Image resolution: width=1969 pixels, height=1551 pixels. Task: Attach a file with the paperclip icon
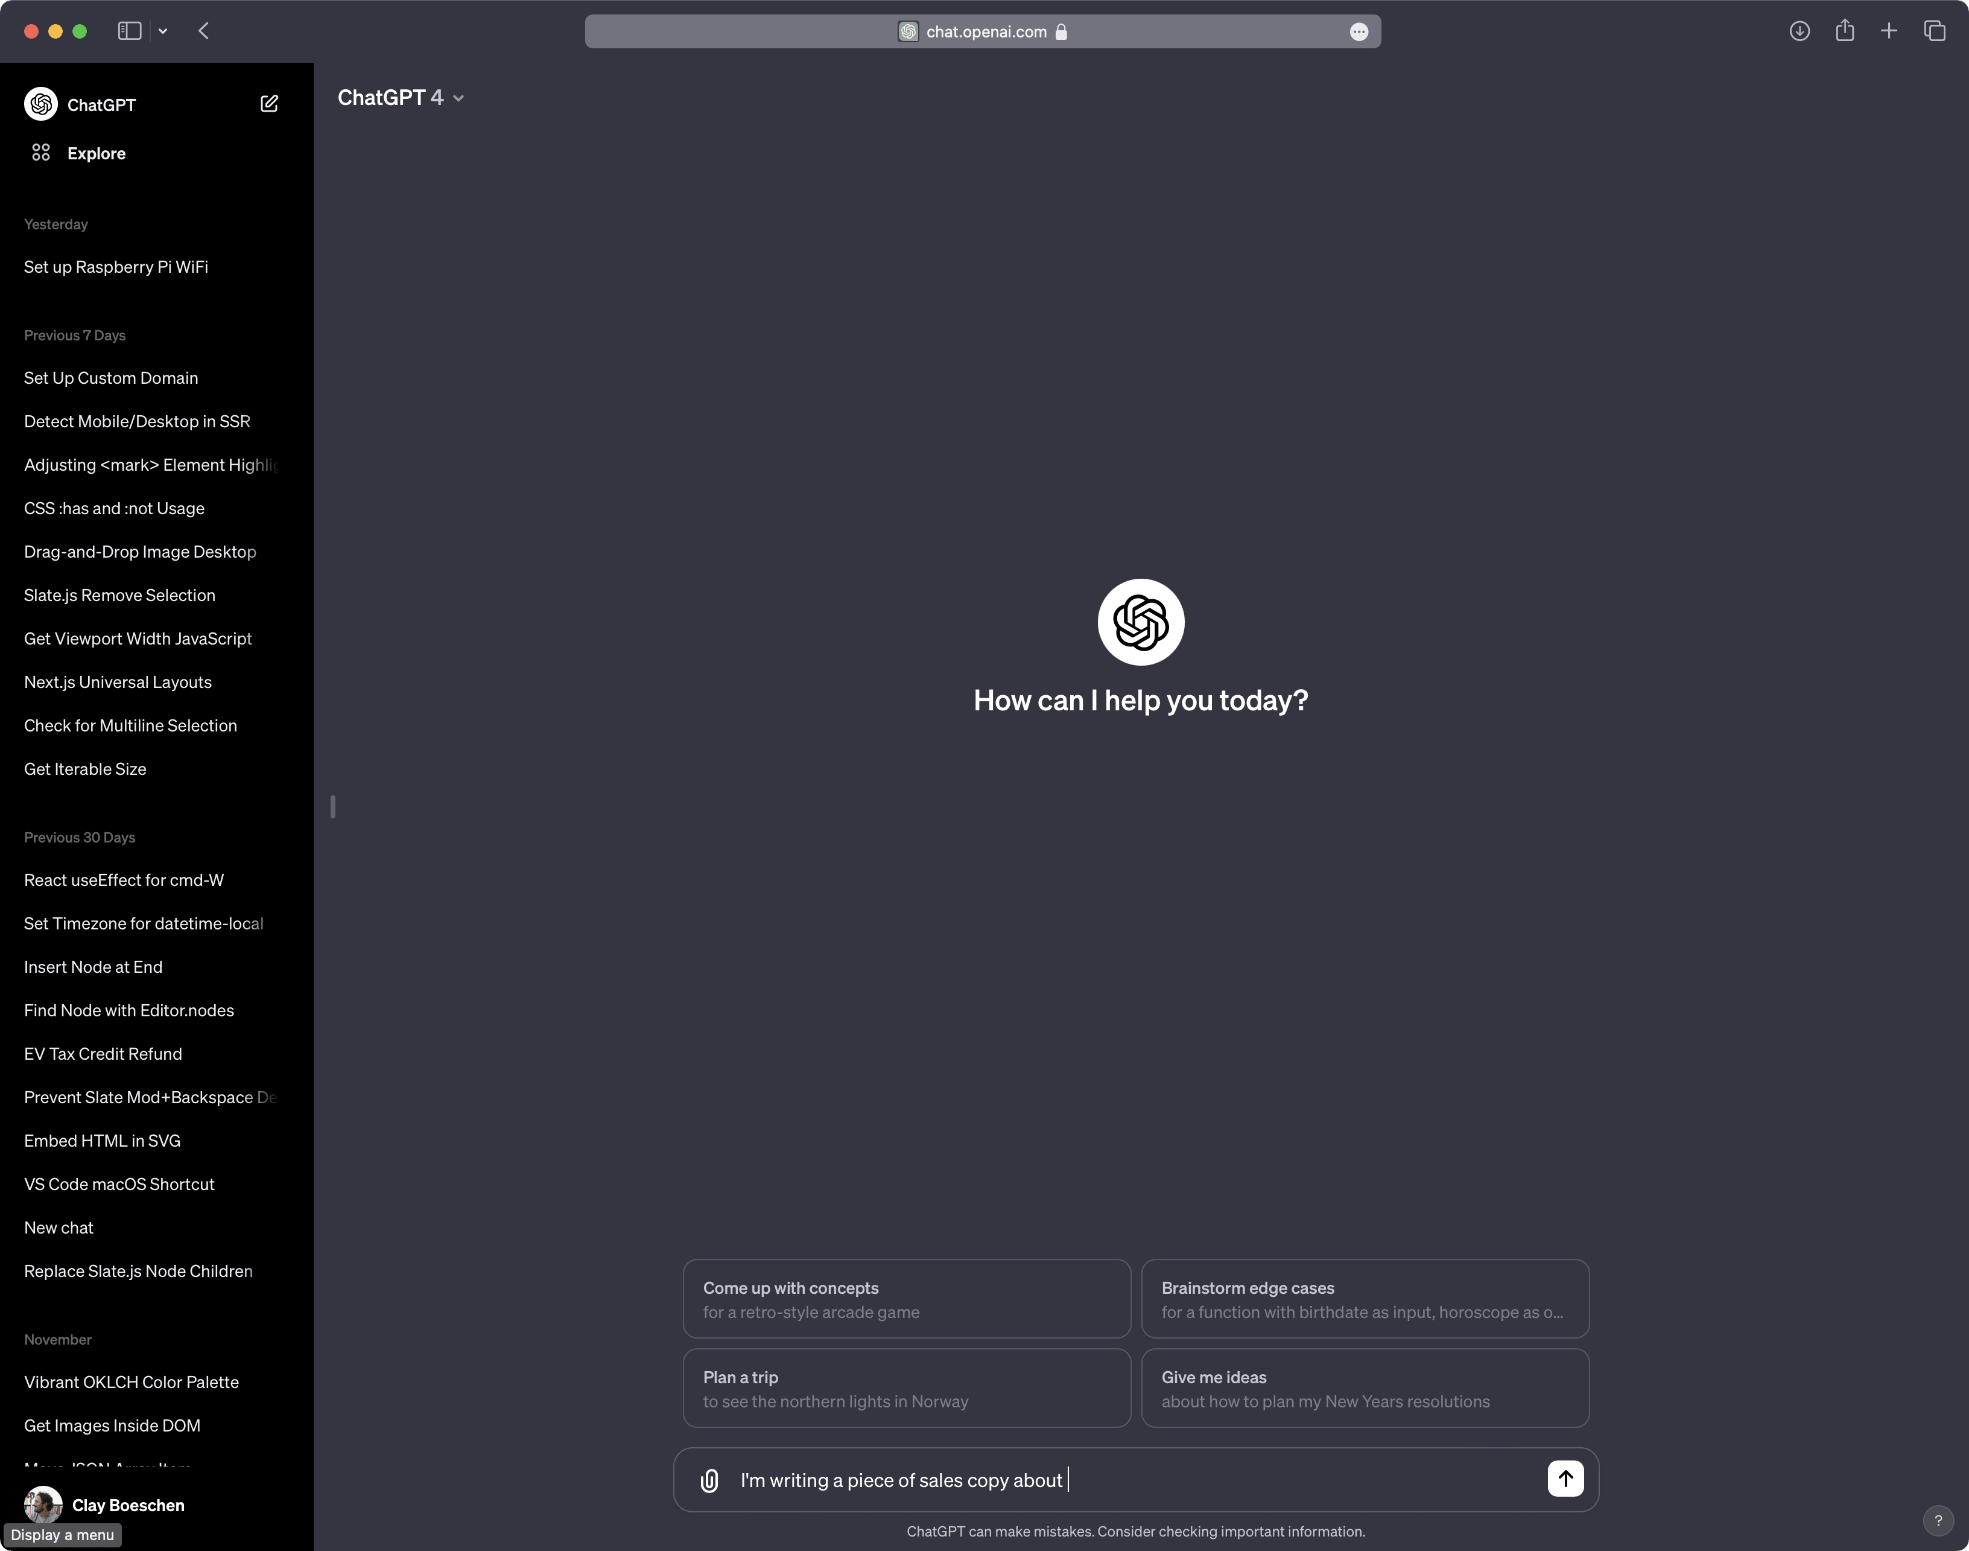coord(710,1480)
